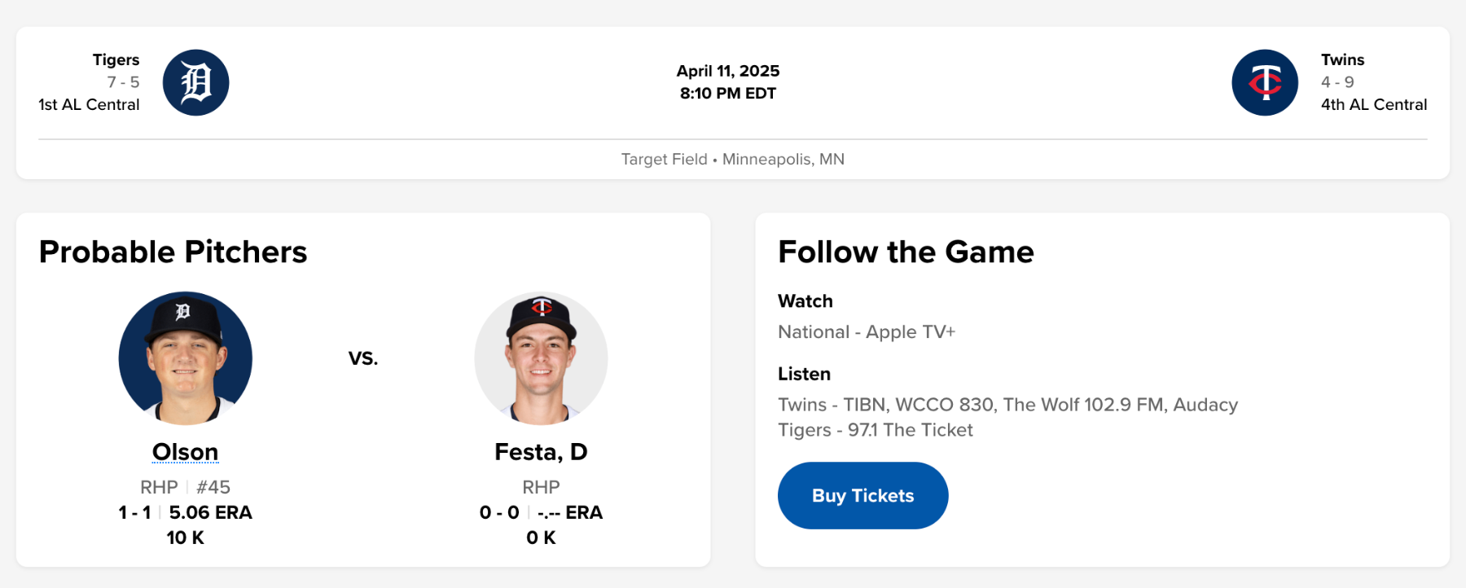The image size is (1466, 588).
Task: Open the Olson player profile link
Action: pyautogui.click(x=186, y=452)
